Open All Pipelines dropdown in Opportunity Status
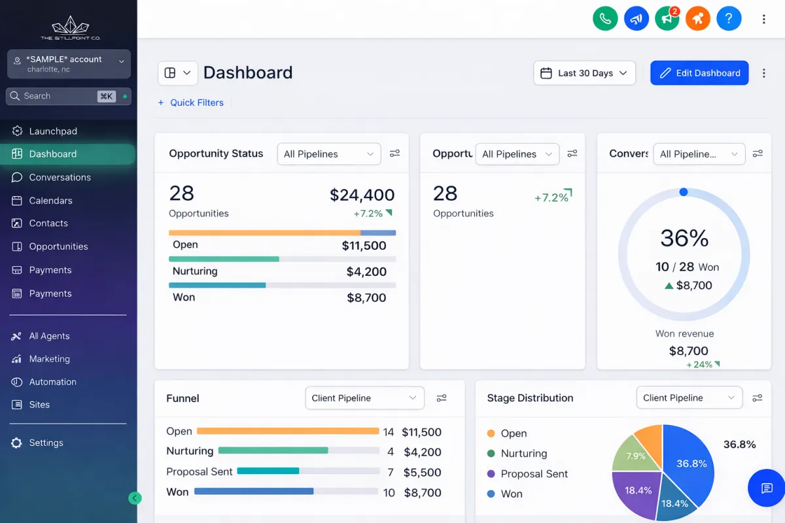This screenshot has height=523, width=785. click(329, 154)
